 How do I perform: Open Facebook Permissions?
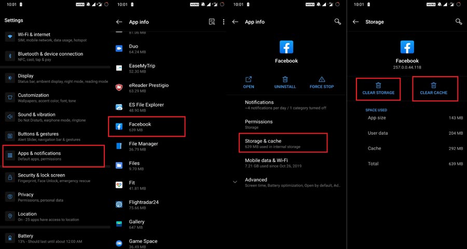pyautogui.click(x=287, y=124)
